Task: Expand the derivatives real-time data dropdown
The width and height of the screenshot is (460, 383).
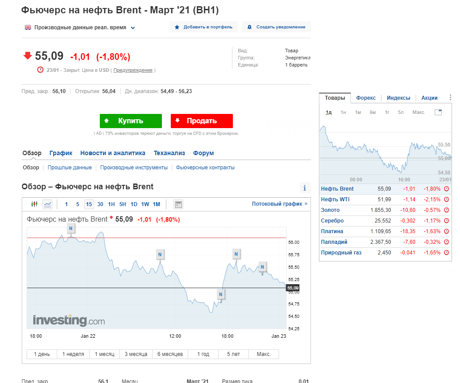Action: pyautogui.click(x=133, y=28)
